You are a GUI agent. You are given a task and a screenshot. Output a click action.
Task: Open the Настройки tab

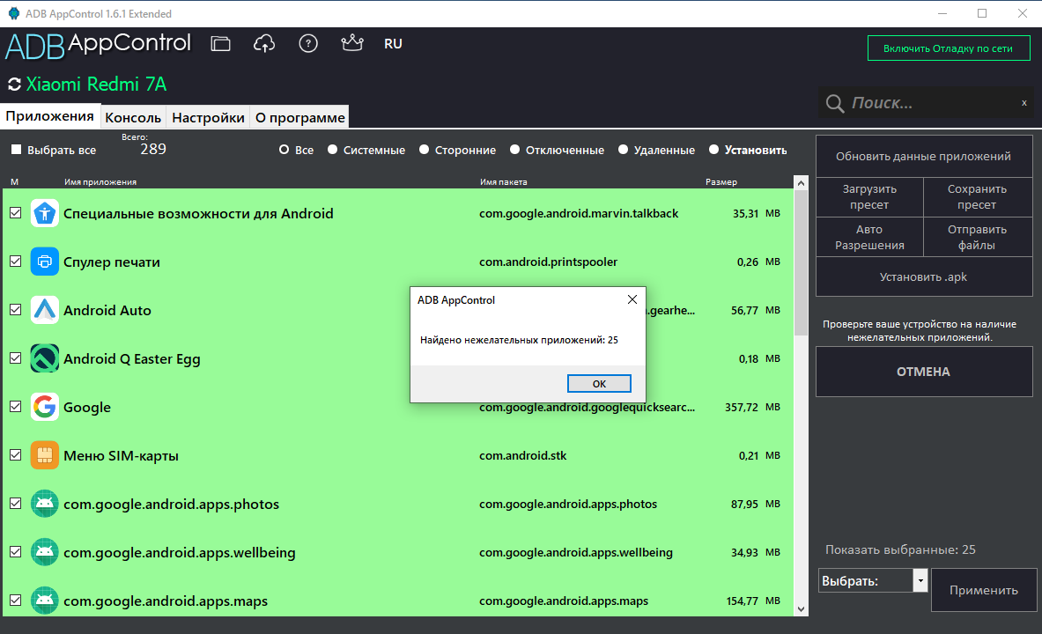[208, 118]
